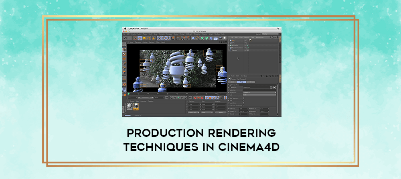Add a floor environment object
Screen dimensions: 401x179
coord(216,38)
